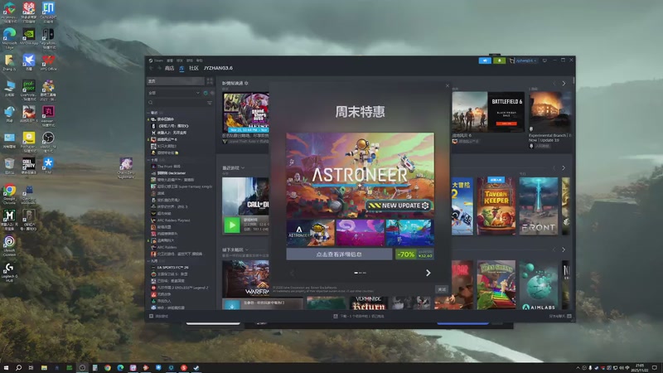Image resolution: width=663 pixels, height=373 pixels.
Task: Open advanced filter options icon beside search
Action: click(x=210, y=102)
